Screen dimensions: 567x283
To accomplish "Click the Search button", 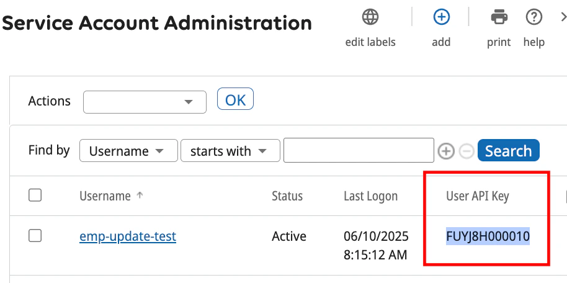I will pos(508,151).
